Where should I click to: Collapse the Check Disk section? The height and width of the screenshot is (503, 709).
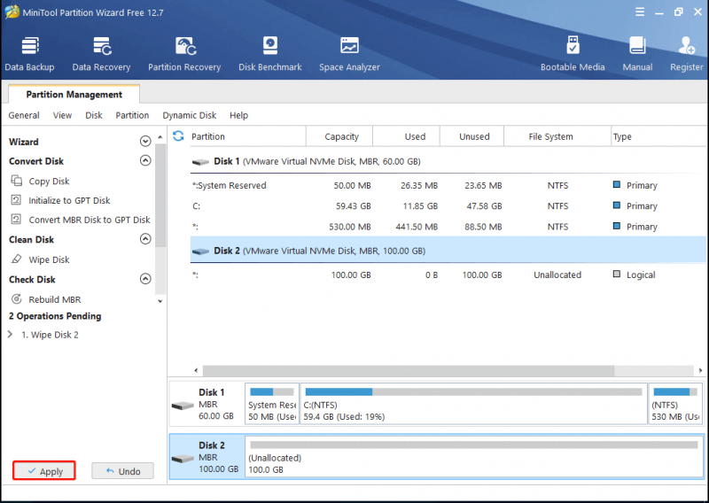(145, 278)
